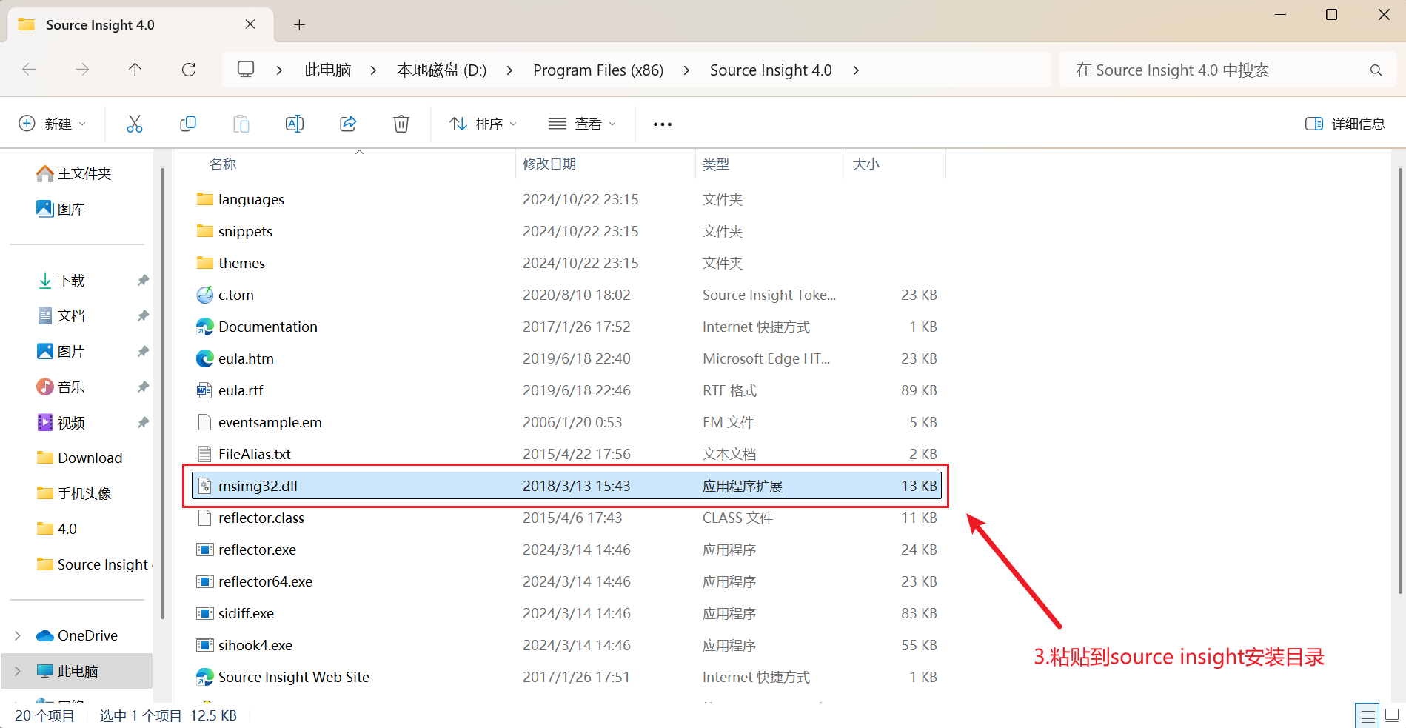Screen dimensions: 1406x728
Task: Click the Cut scissors icon
Action: [x=134, y=124]
